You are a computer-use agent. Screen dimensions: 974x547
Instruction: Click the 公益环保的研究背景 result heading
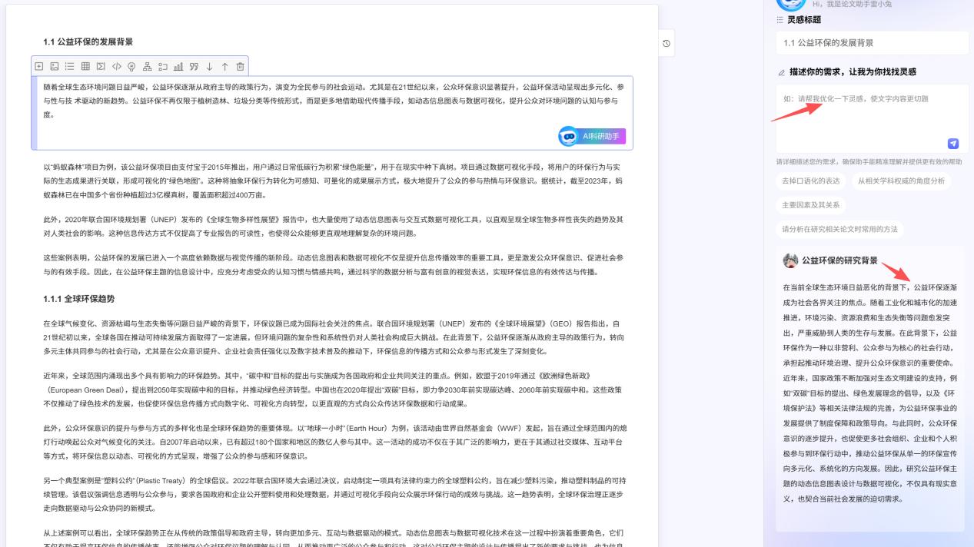[840, 260]
